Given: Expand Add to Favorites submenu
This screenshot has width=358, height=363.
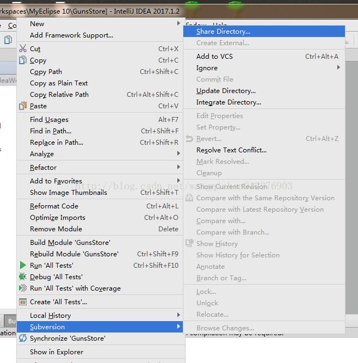Looking at the screenshot, I should point(178,180).
